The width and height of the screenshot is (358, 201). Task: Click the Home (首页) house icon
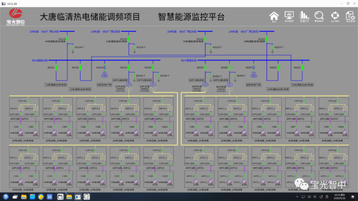(x=274, y=17)
